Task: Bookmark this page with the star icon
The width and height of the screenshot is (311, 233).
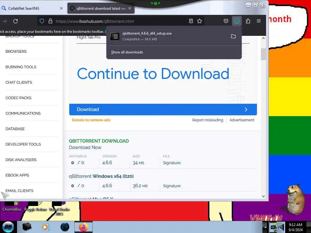Action: [200, 21]
